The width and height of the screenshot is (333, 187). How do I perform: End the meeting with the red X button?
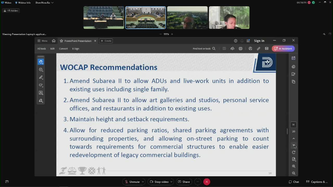[x=207, y=182]
